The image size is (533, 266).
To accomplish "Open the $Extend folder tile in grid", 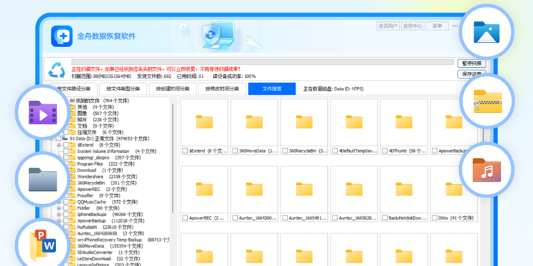I will point(205,126).
